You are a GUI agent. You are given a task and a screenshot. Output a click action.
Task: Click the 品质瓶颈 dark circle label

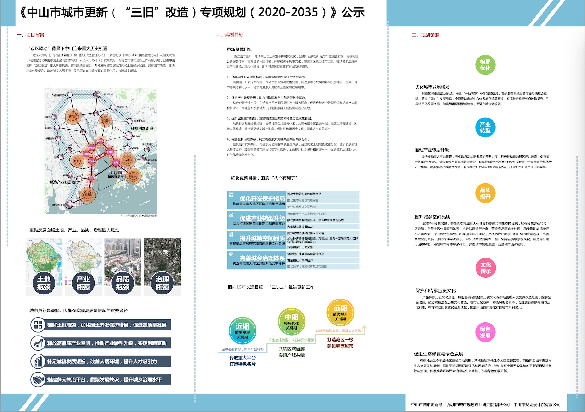[123, 283]
